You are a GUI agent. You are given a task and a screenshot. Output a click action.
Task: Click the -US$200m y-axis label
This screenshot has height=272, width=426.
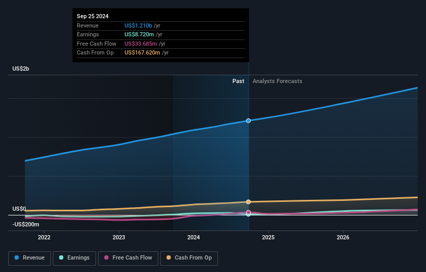pos(25,224)
